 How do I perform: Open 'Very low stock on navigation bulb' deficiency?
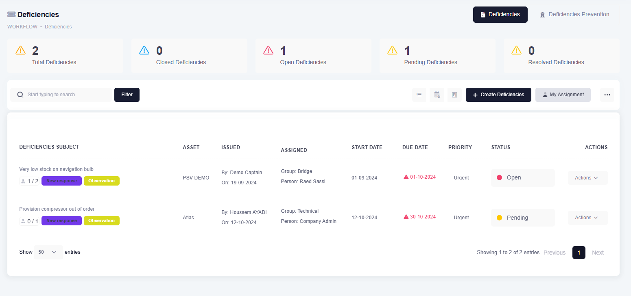pyautogui.click(x=57, y=169)
